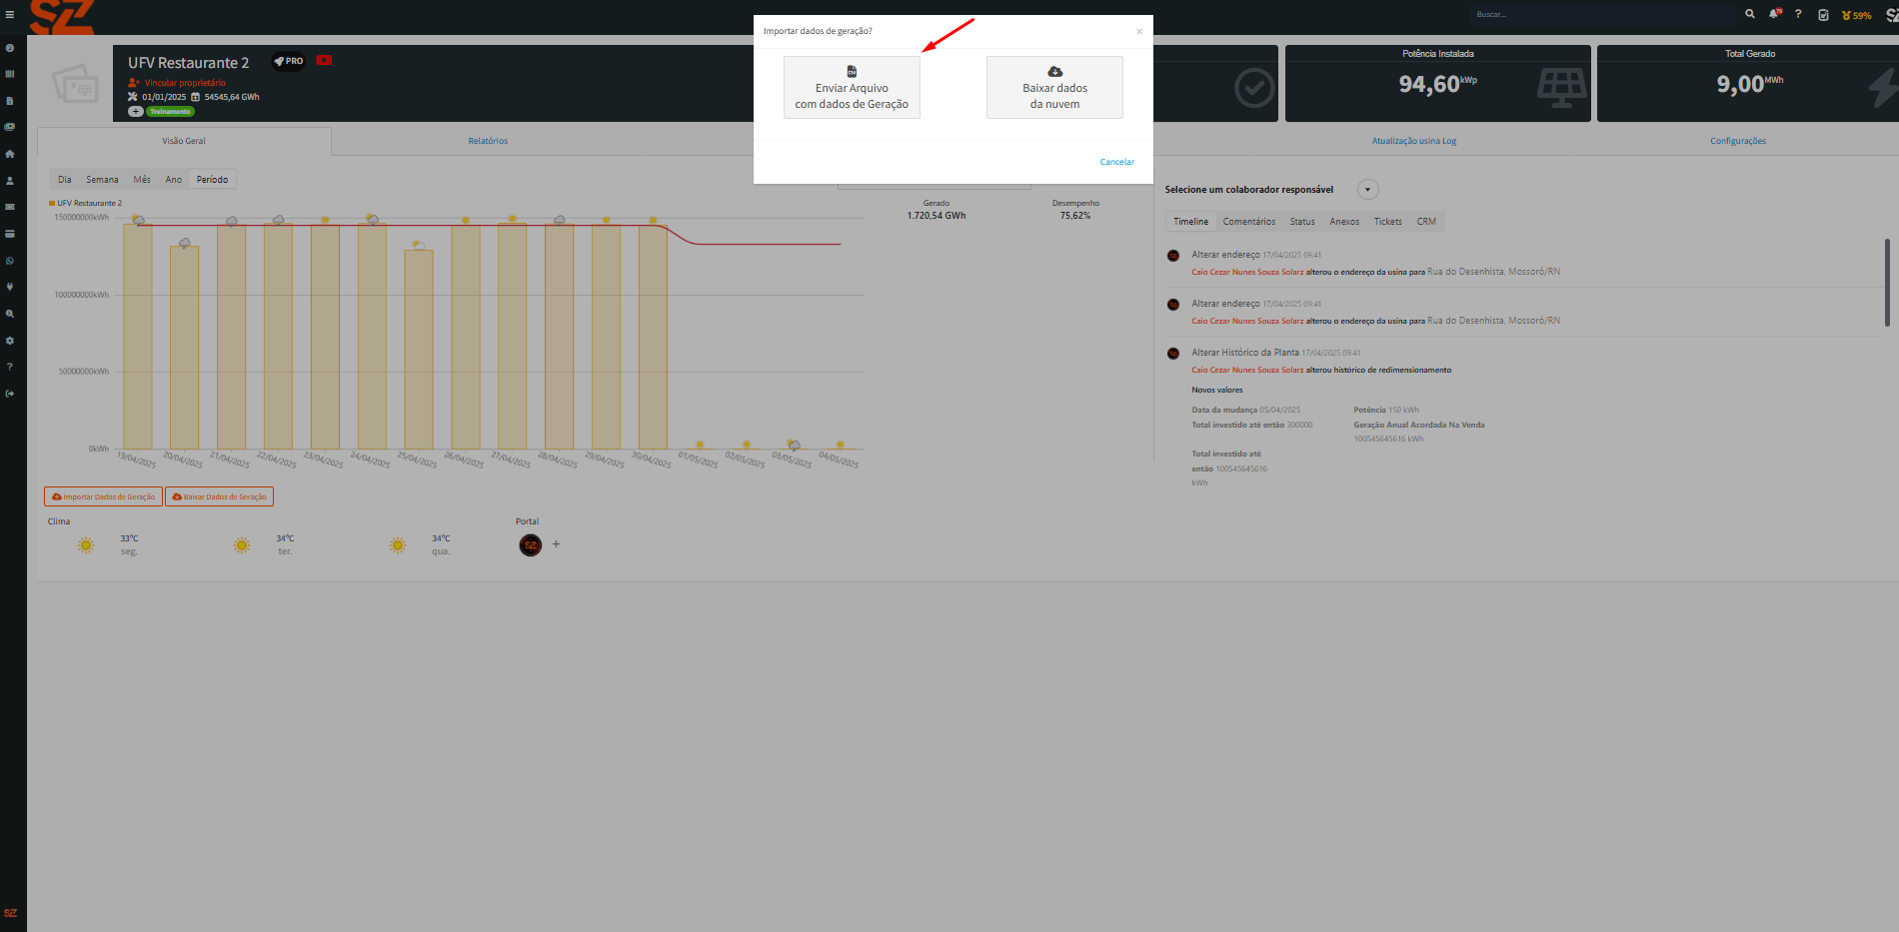
Task: Open the Comentários tab
Action: 1248,222
